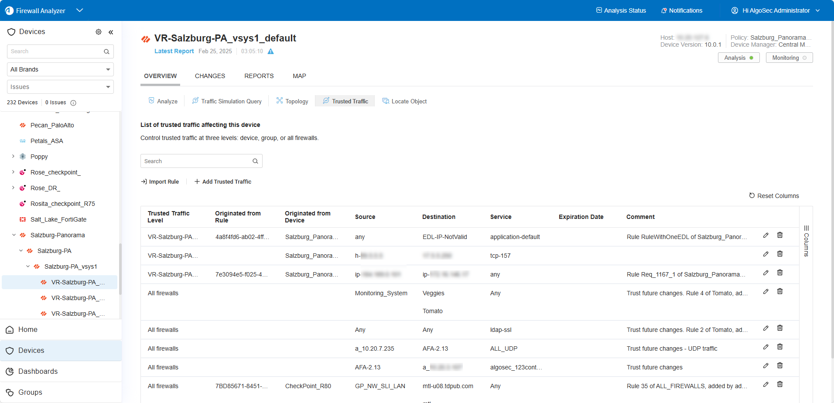The width and height of the screenshot is (834, 403).
Task: Click the Add Trusted Traffic button
Action: pyautogui.click(x=223, y=181)
